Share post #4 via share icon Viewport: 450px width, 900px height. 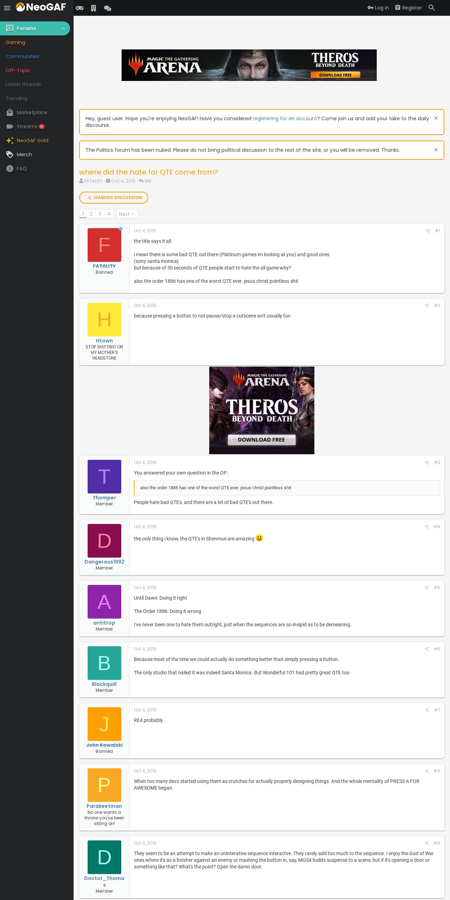click(427, 527)
